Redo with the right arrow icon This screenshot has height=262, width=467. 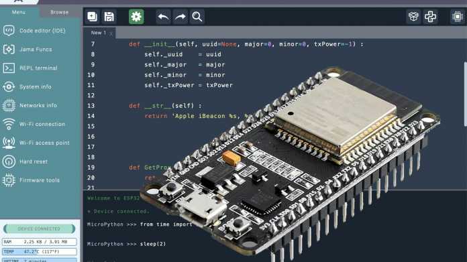[x=180, y=17]
